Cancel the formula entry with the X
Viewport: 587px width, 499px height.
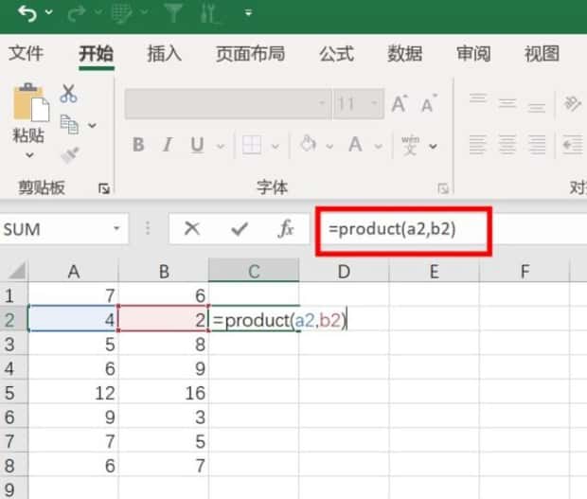coord(192,228)
